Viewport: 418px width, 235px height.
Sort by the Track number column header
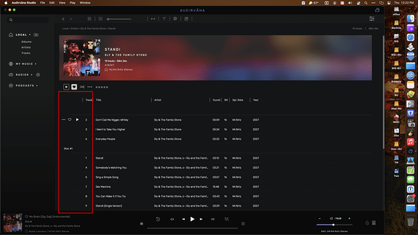[x=88, y=100]
